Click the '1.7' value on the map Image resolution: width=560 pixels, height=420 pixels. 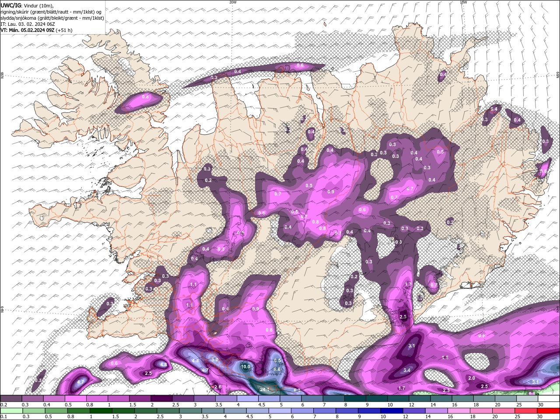pyautogui.click(x=402, y=388)
